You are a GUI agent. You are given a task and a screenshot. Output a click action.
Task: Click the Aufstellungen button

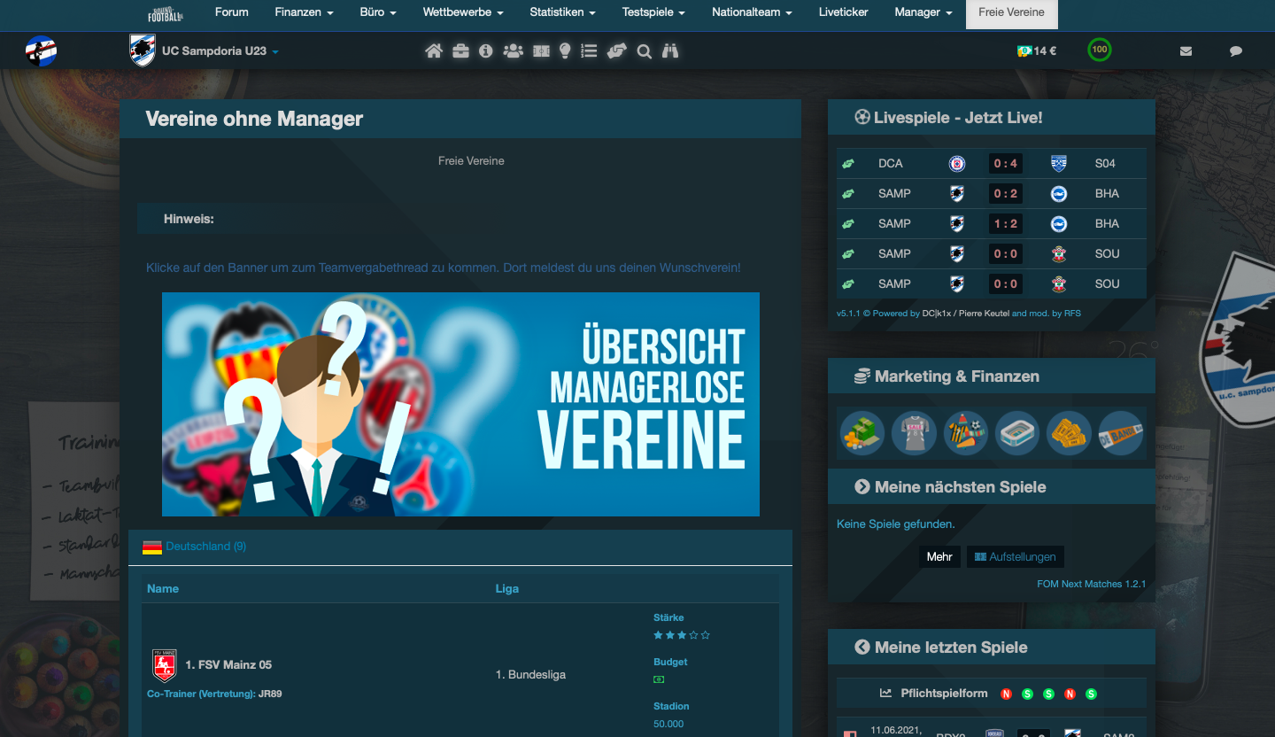pyautogui.click(x=1015, y=557)
